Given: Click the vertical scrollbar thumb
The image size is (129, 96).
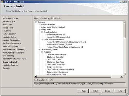Looking at the screenshot, I should point(124,31).
